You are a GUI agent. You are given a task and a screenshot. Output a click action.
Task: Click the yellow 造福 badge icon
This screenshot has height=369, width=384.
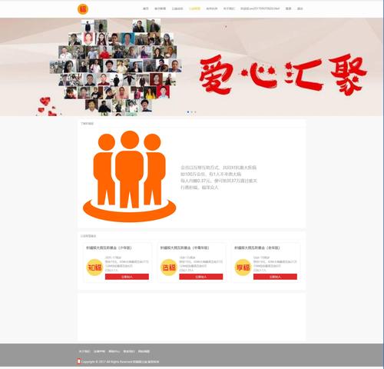(x=168, y=268)
